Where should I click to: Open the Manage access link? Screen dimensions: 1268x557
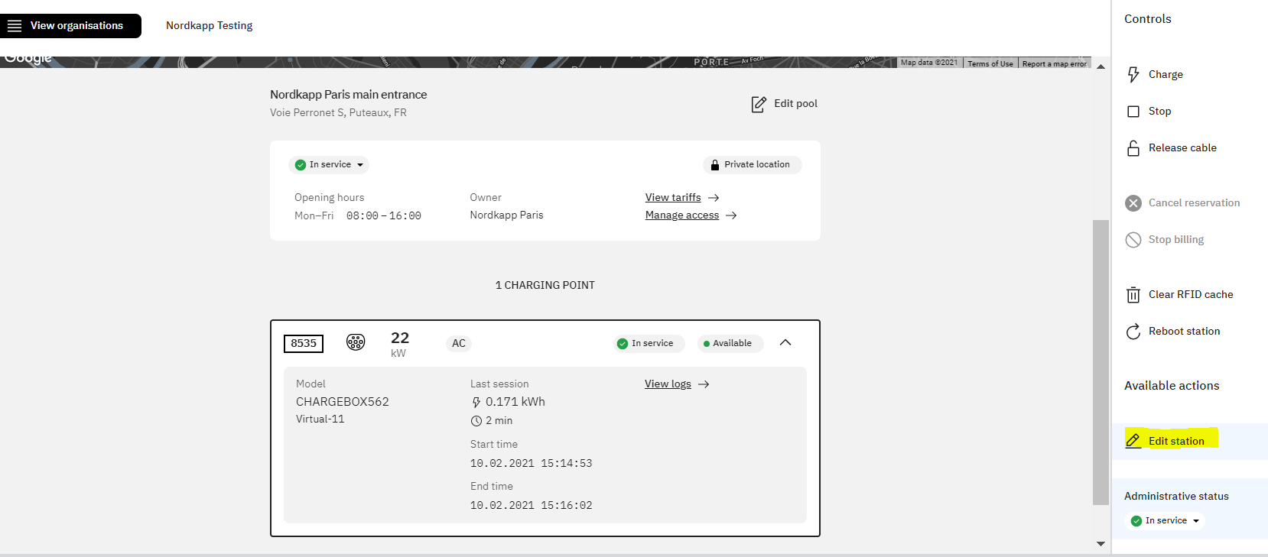(x=682, y=215)
